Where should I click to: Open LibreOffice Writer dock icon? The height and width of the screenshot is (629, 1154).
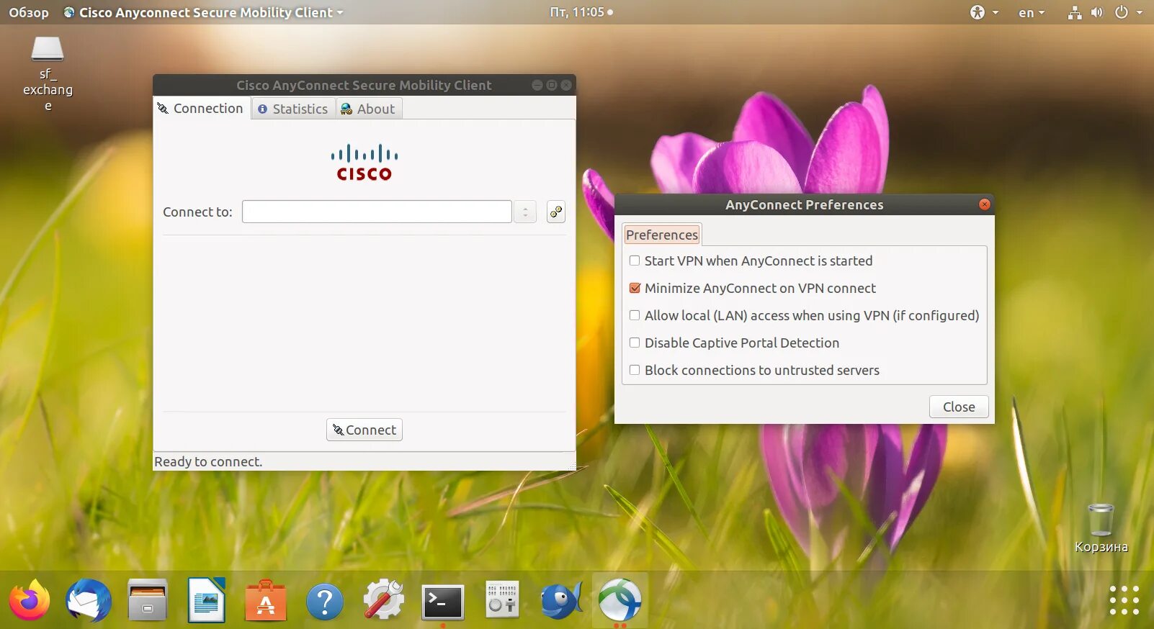(207, 600)
